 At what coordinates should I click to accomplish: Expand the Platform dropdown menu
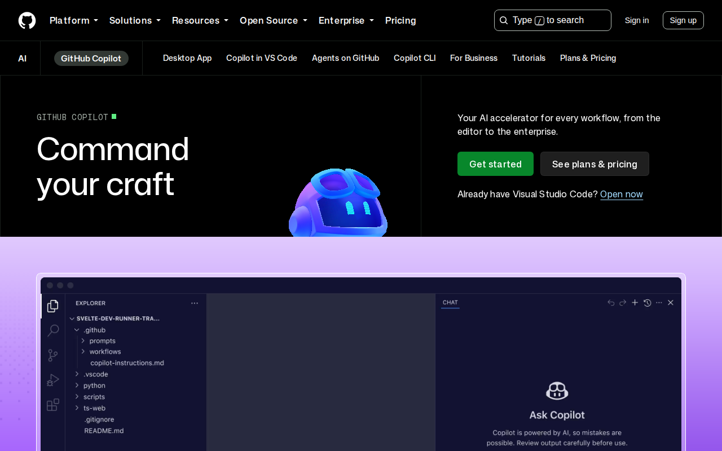tap(74, 20)
